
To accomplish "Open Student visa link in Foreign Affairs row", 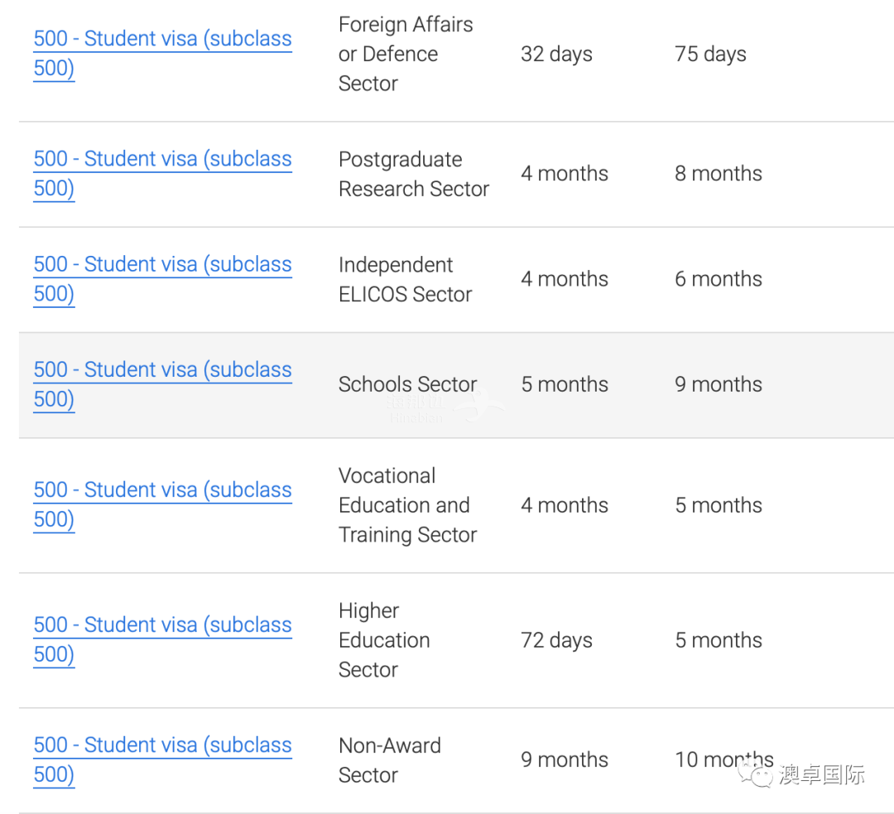I will tap(162, 53).
